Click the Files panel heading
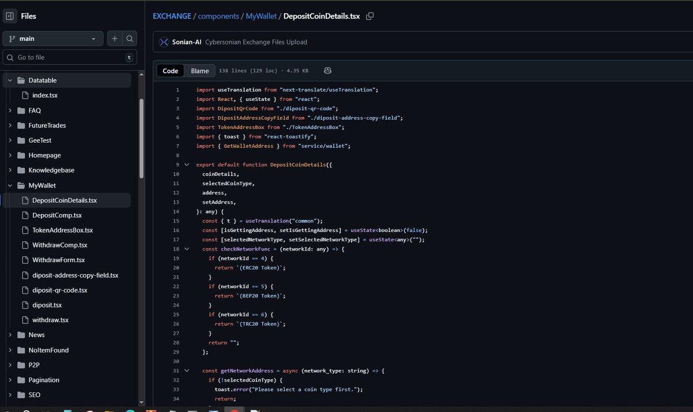 point(28,16)
